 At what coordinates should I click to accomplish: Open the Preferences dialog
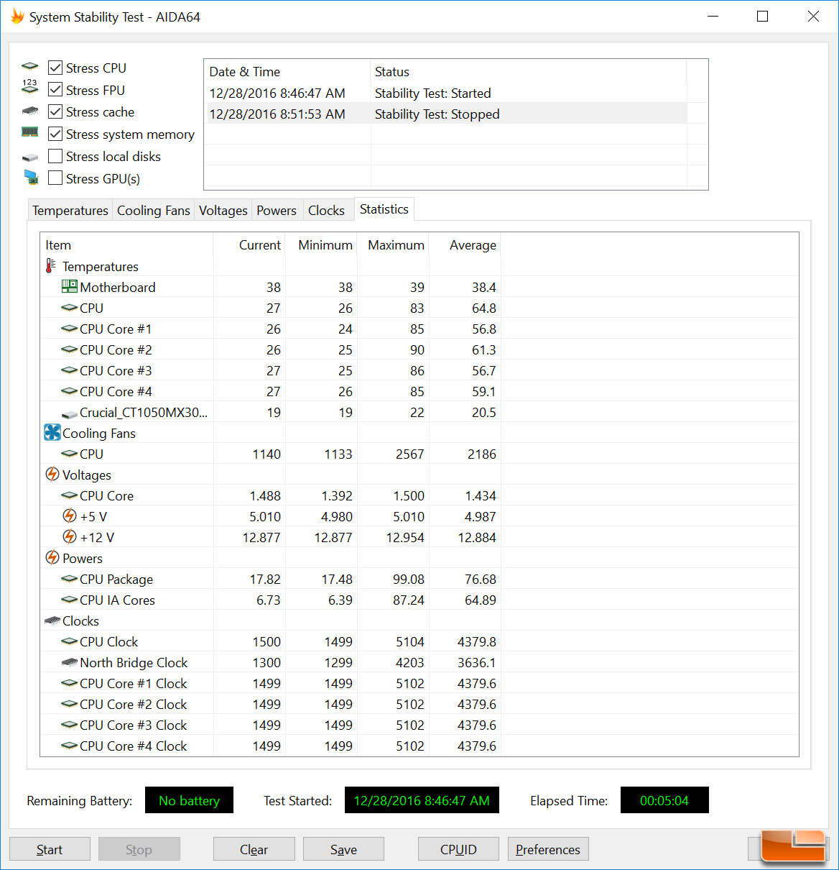coord(548,849)
